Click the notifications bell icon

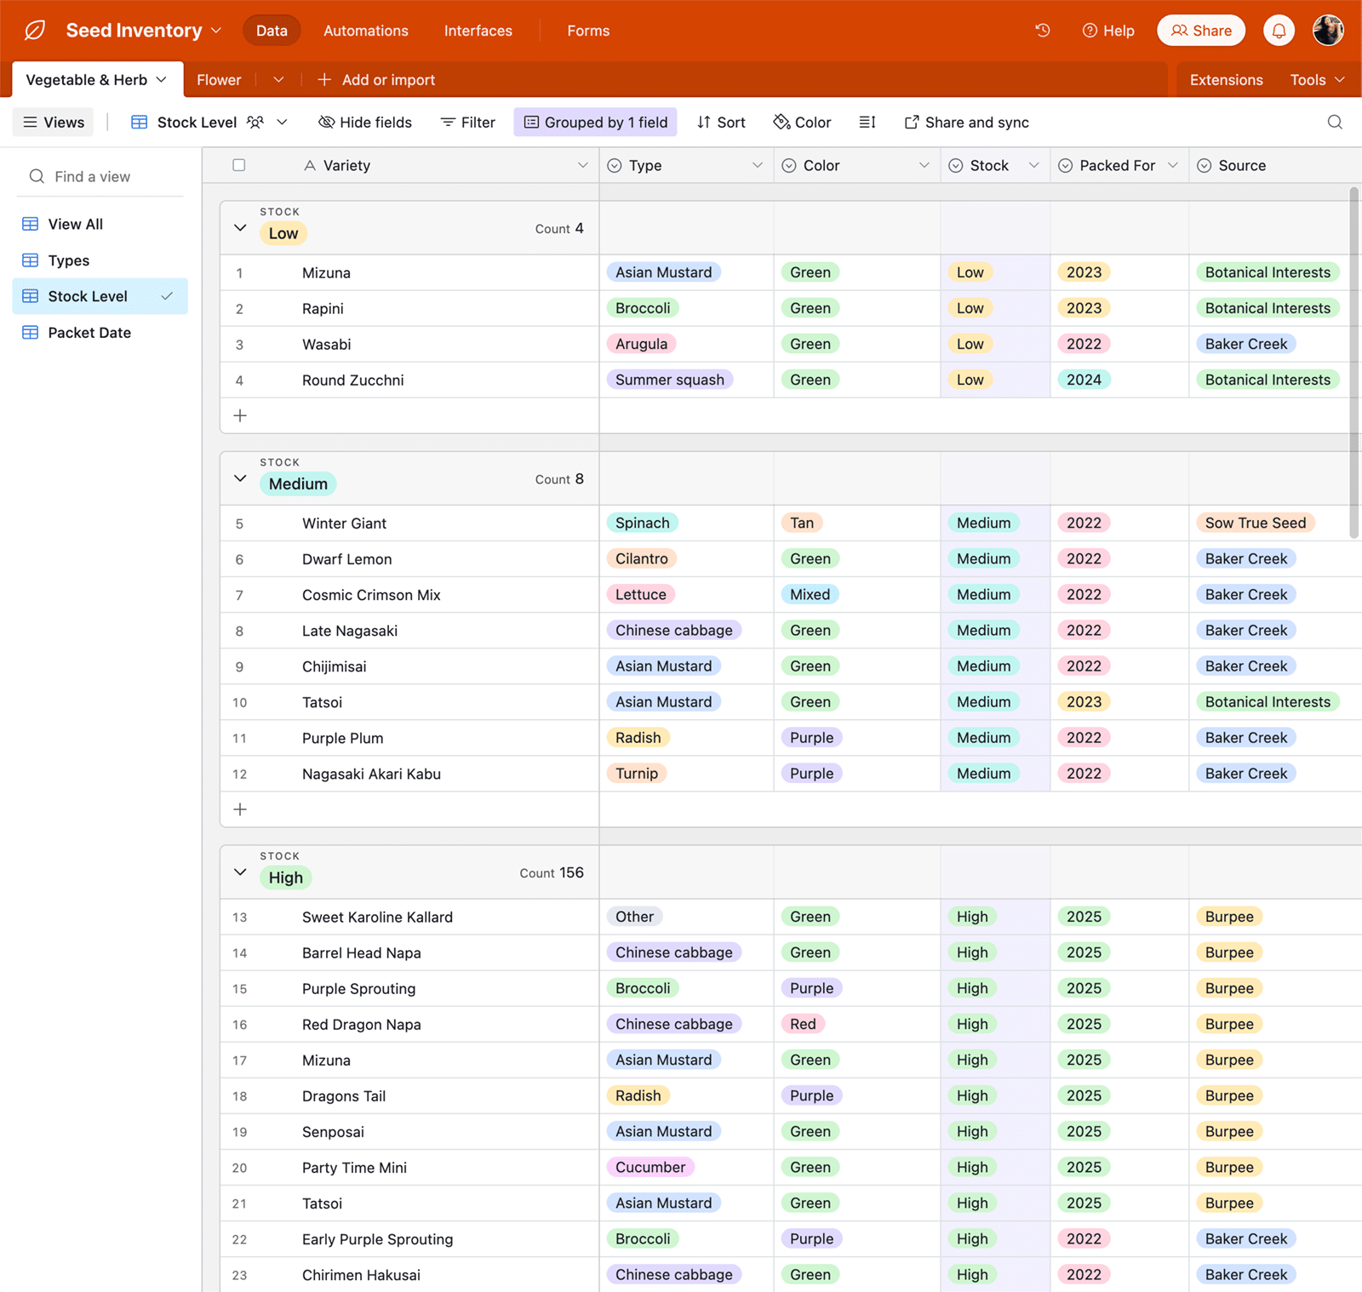pyautogui.click(x=1279, y=31)
